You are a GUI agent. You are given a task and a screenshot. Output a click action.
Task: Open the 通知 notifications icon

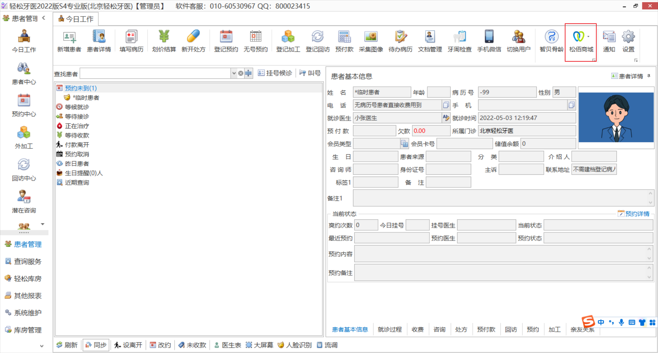(x=609, y=41)
